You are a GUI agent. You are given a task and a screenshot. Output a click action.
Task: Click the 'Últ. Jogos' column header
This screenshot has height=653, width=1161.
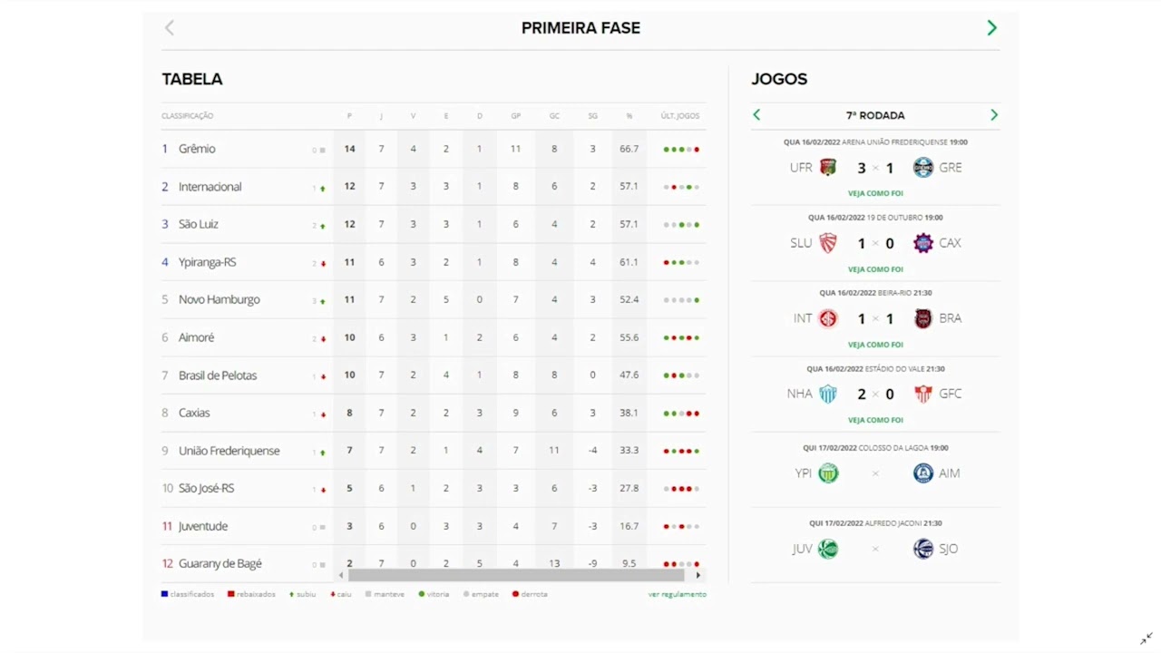coord(680,116)
